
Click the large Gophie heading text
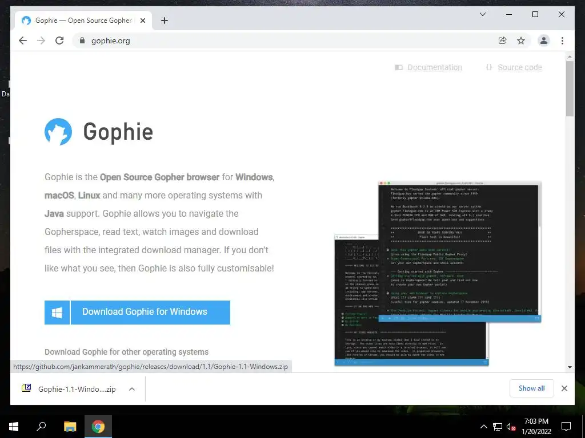[x=118, y=132]
